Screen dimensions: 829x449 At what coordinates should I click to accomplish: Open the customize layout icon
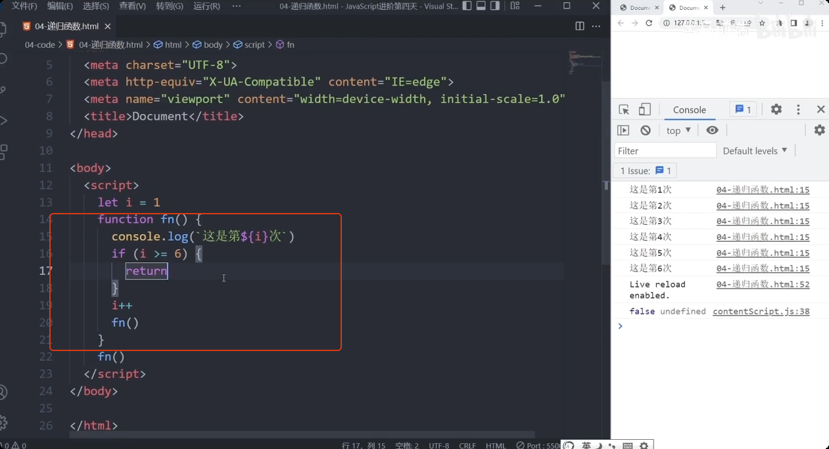[515, 6]
